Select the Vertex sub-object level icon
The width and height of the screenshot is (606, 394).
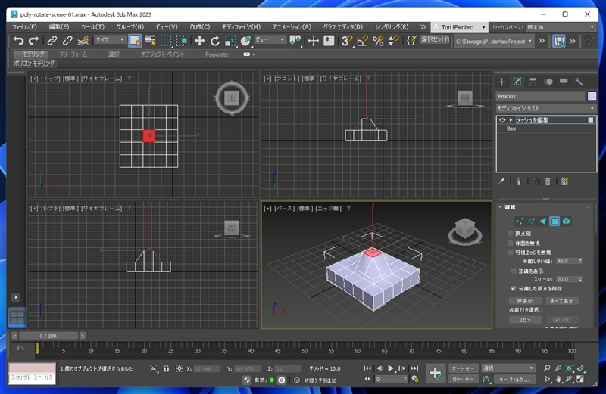[x=520, y=221]
